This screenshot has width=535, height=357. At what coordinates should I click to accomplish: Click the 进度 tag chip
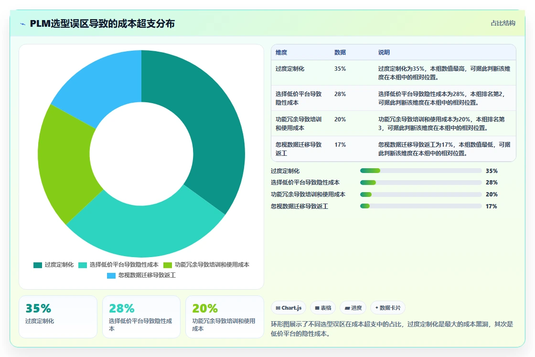pos(353,308)
